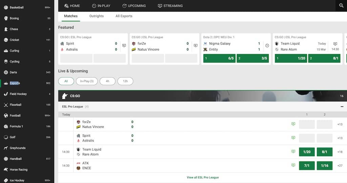Open View all ESL Pro League link

tap(203, 177)
